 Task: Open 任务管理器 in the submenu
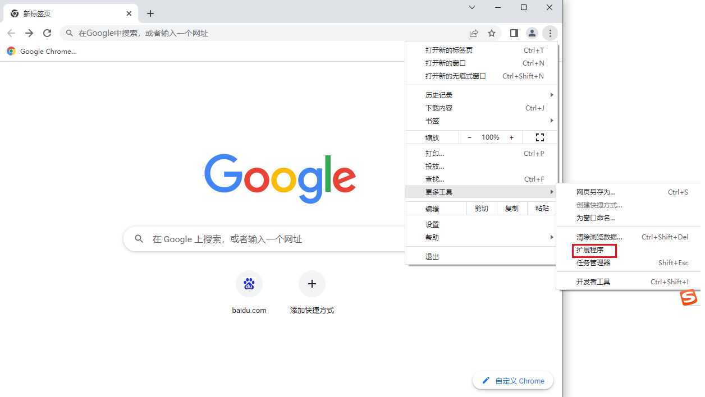point(628,262)
